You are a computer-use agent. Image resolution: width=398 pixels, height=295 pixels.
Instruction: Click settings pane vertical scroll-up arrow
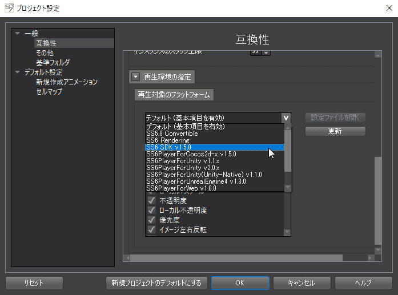[x=378, y=55]
